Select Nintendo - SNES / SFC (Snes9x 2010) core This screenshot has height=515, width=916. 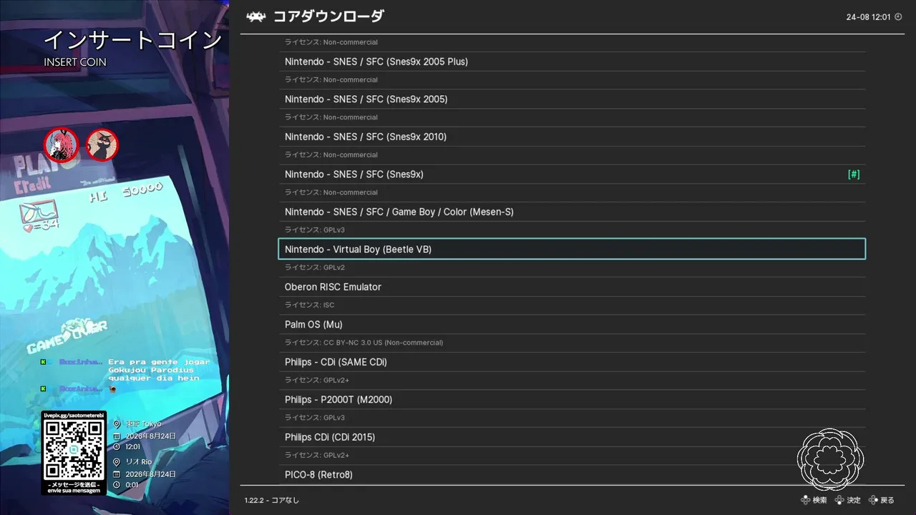tap(572, 137)
